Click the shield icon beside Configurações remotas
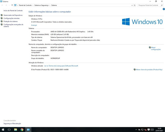The image size is (165, 132). (2, 18)
